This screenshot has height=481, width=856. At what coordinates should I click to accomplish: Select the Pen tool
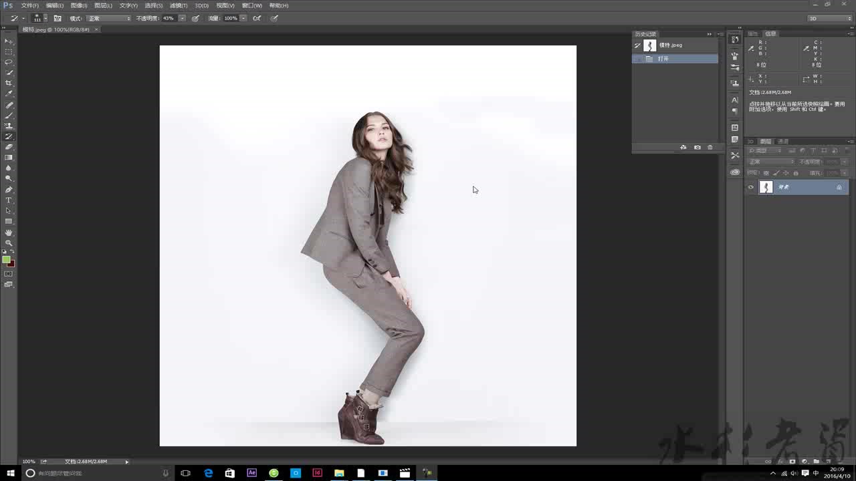(x=9, y=190)
